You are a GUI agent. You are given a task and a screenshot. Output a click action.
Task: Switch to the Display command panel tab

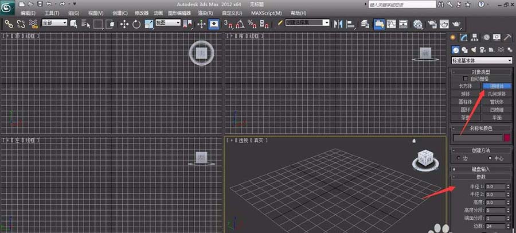[x=497, y=37]
